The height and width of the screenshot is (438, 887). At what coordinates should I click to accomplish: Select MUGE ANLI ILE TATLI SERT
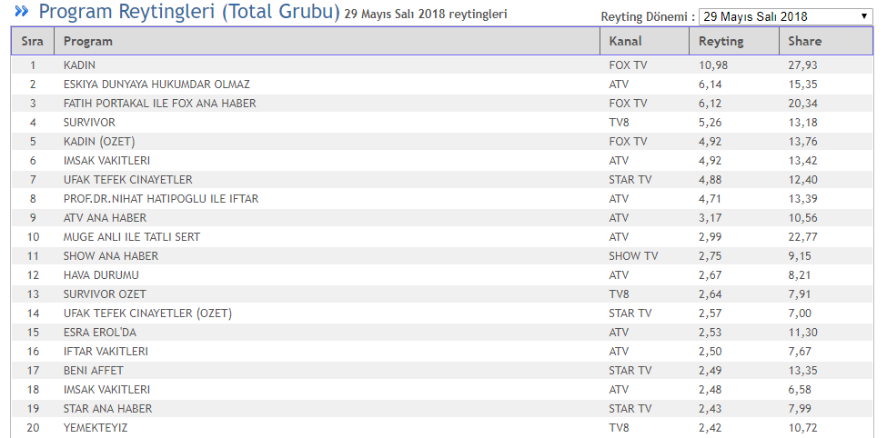coord(131,237)
